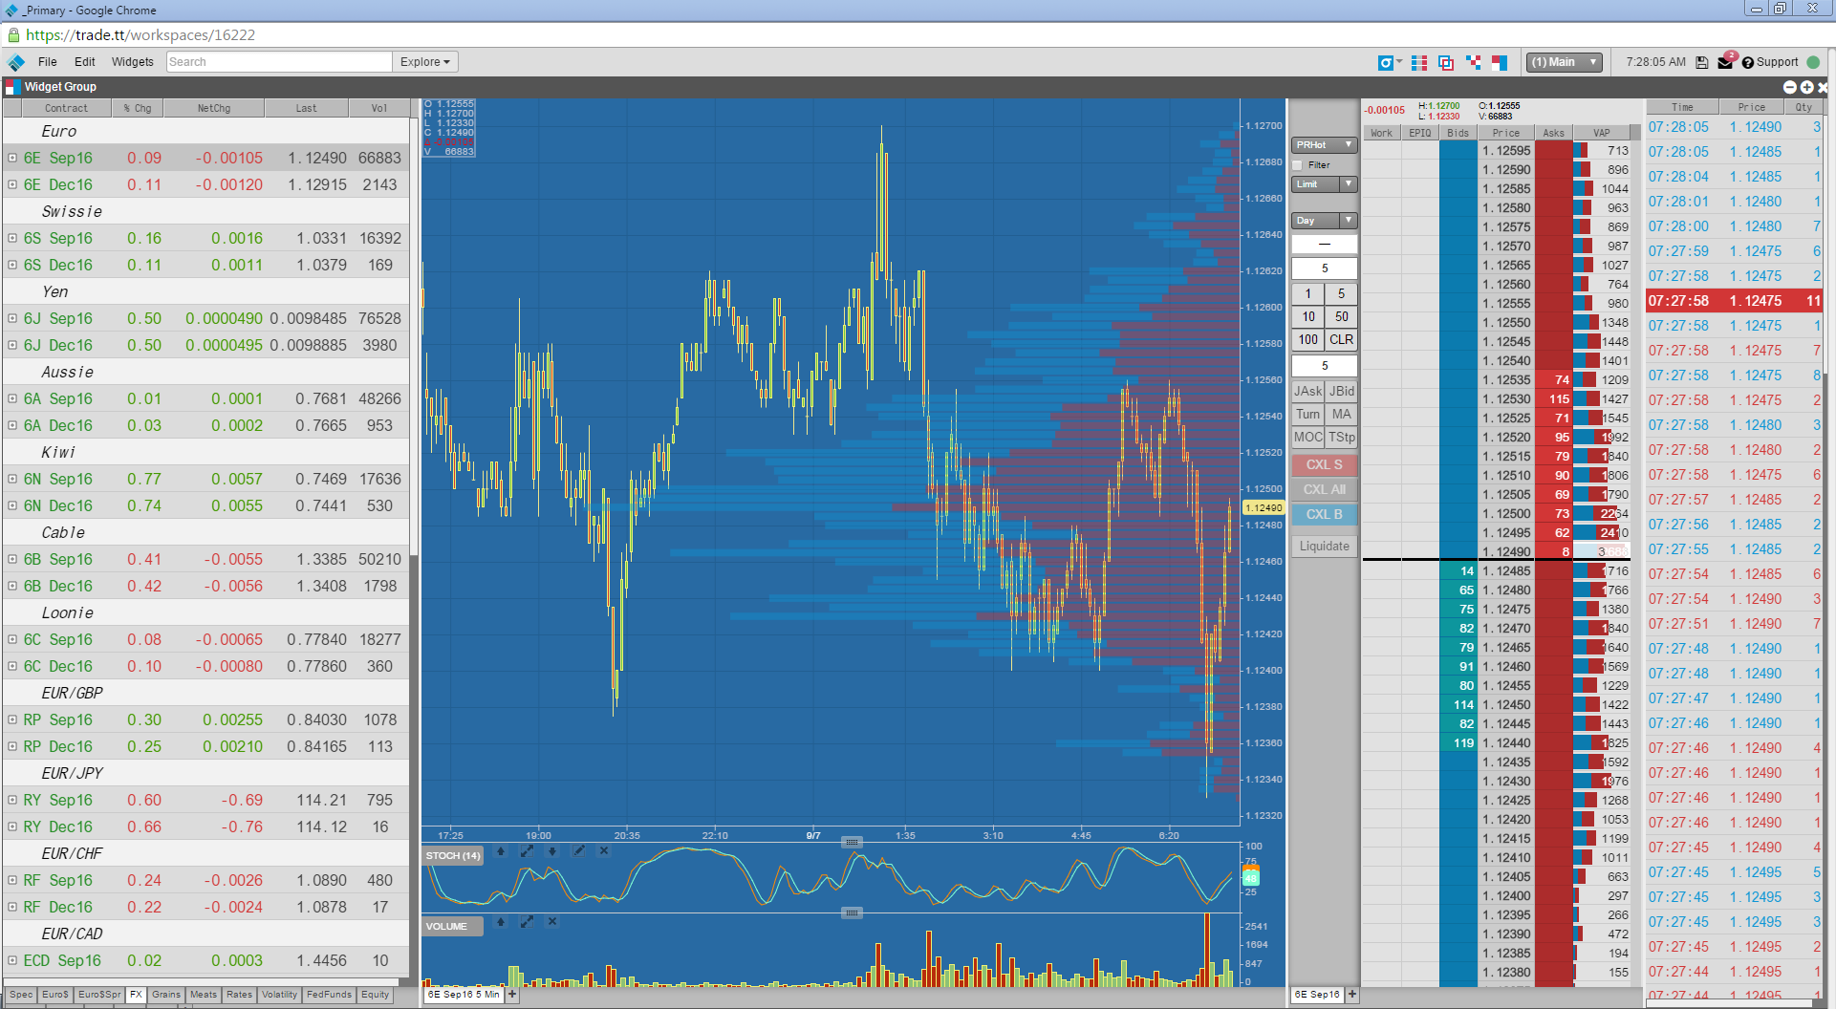The width and height of the screenshot is (1836, 1009).
Task: Click the plus icon on Widget Group header
Action: click(1806, 87)
